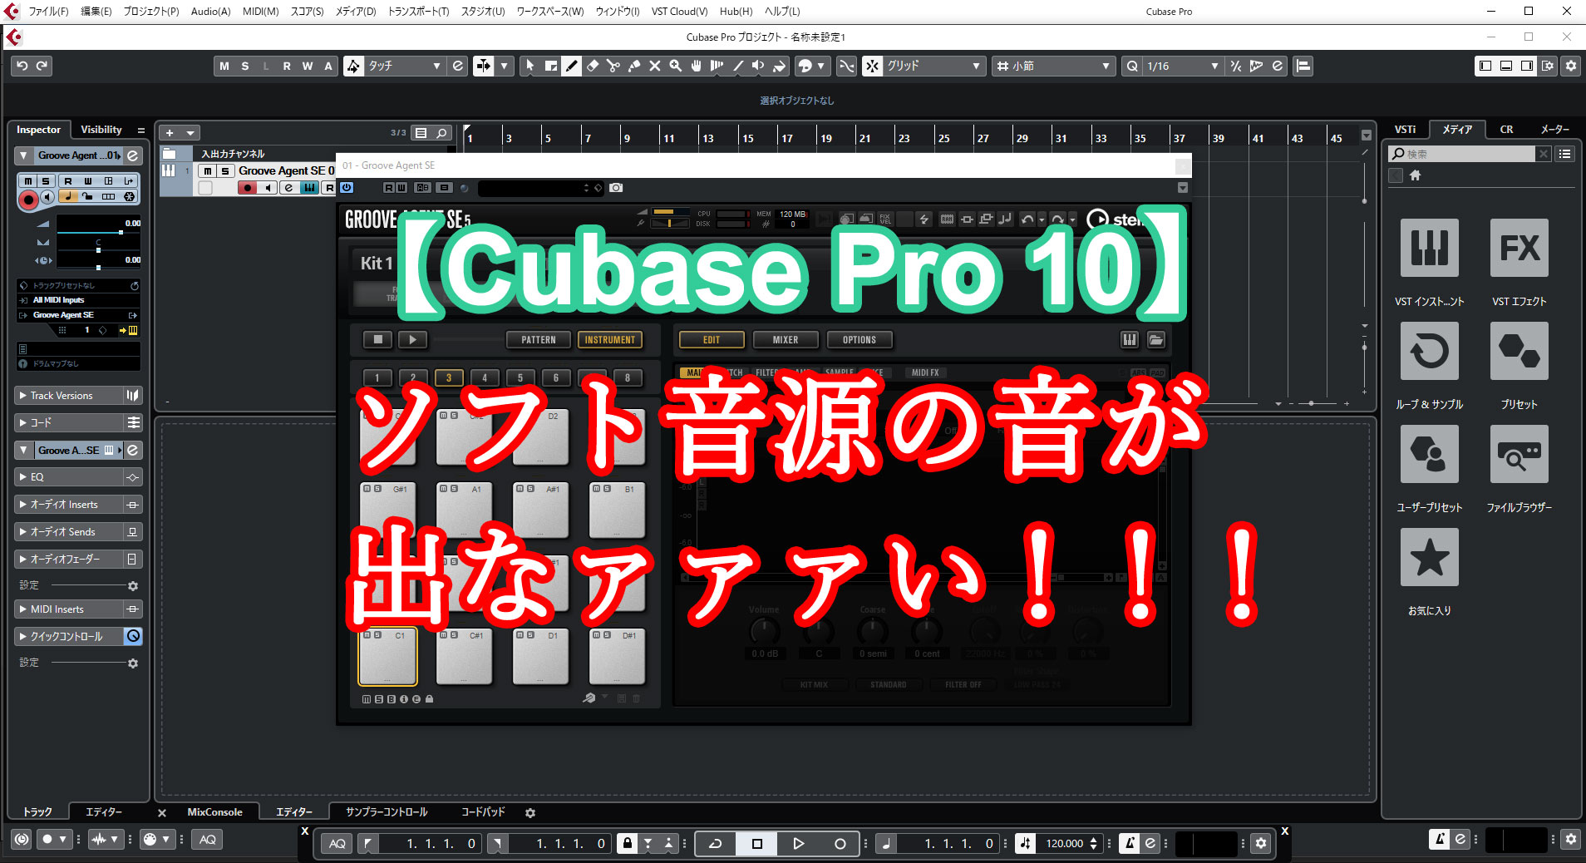This screenshot has width=1586, height=863.
Task: Redo using the toolbar arrow
Action: click(42, 66)
